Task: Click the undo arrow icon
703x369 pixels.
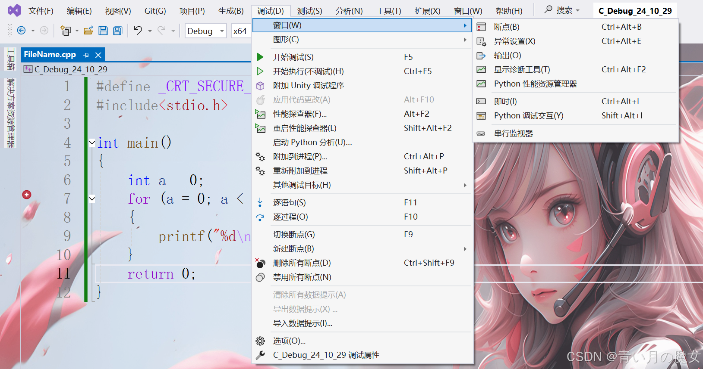Action: click(x=138, y=30)
